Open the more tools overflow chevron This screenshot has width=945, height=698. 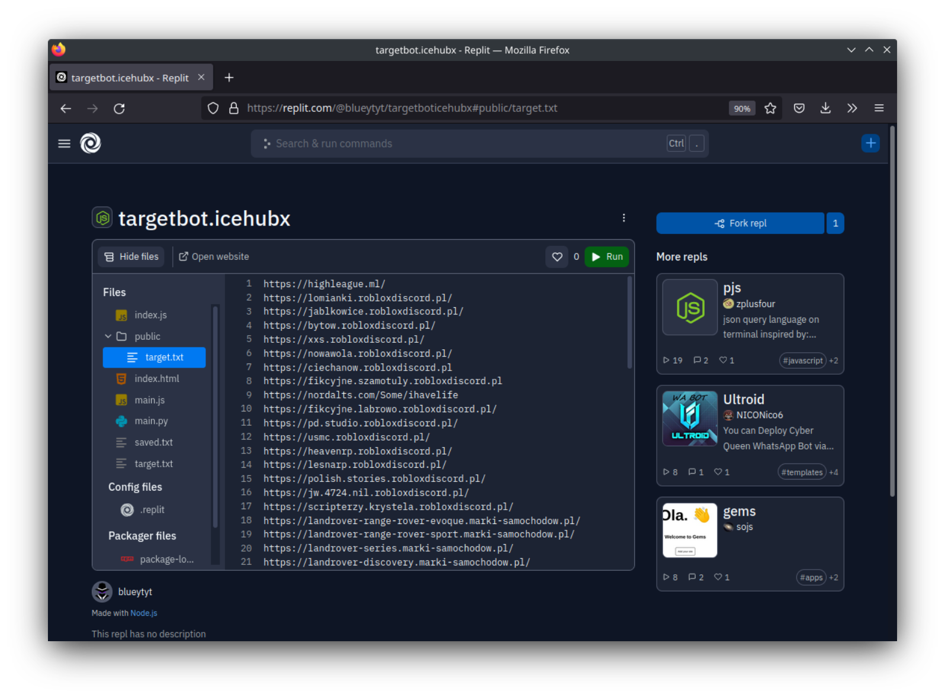tap(852, 108)
